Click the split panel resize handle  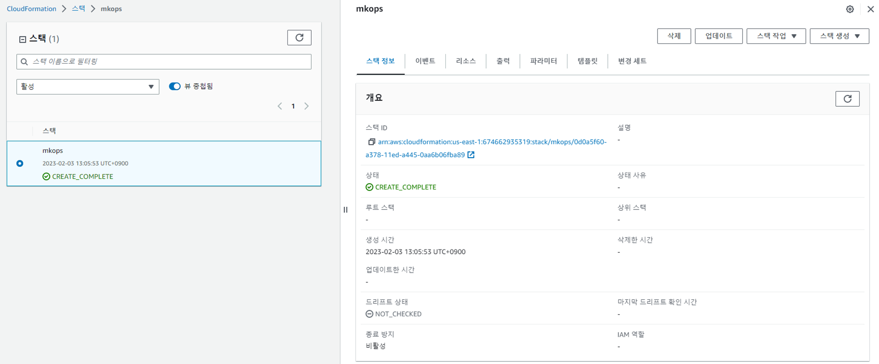click(345, 210)
